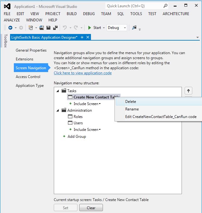
Task: Open the ARCHITECTURE menu
Action: tap(176, 14)
